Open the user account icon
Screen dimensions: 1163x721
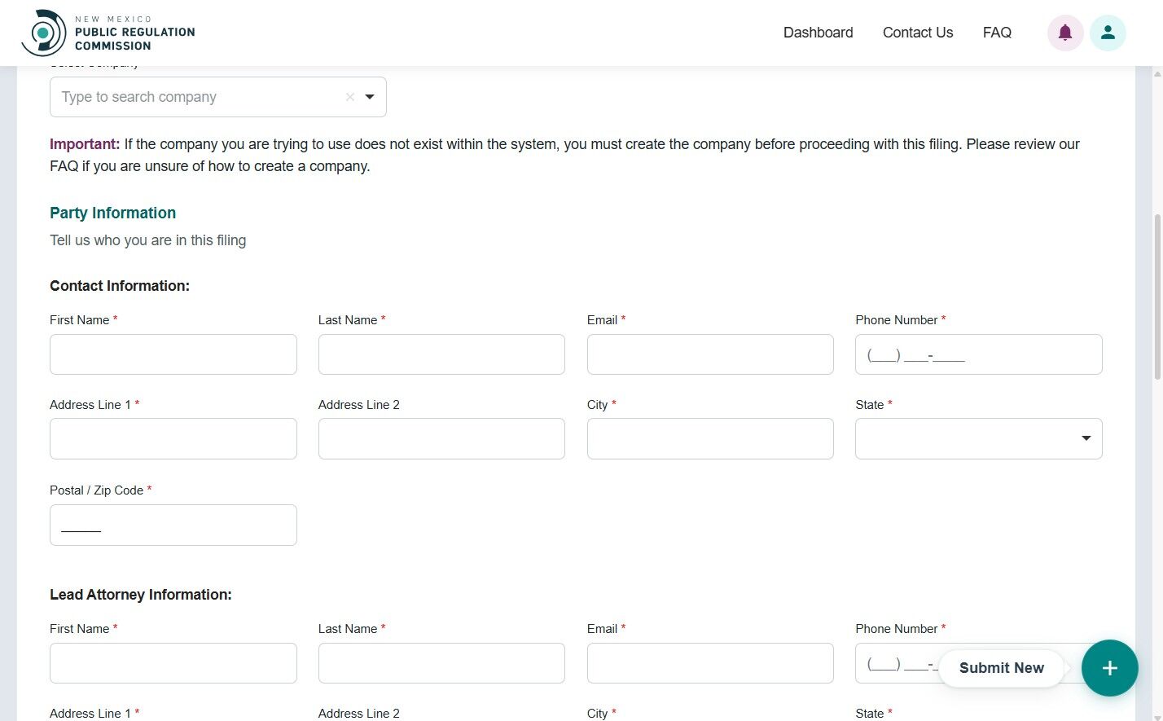point(1108,33)
